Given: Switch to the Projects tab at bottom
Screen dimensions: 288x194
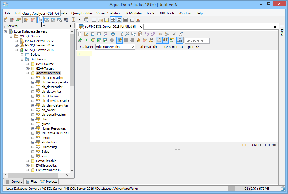Looking at the screenshot, I should 49,182.
